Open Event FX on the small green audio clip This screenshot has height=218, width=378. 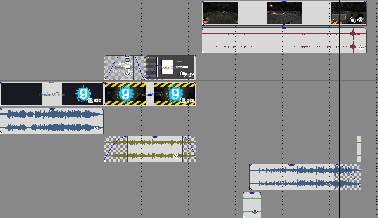255,212
